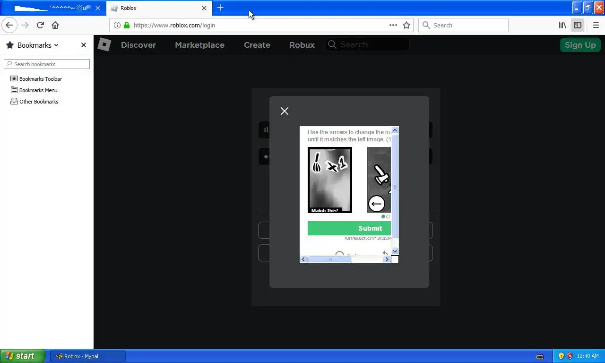Image resolution: width=605 pixels, height=363 pixels.
Task: Open the Windows start menu
Action: coord(22,356)
